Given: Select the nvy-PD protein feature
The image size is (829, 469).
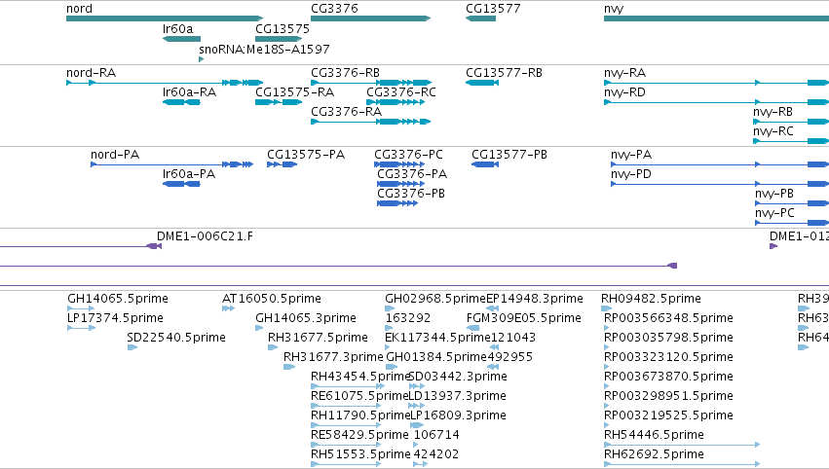Looking at the screenshot, I should [720, 184].
